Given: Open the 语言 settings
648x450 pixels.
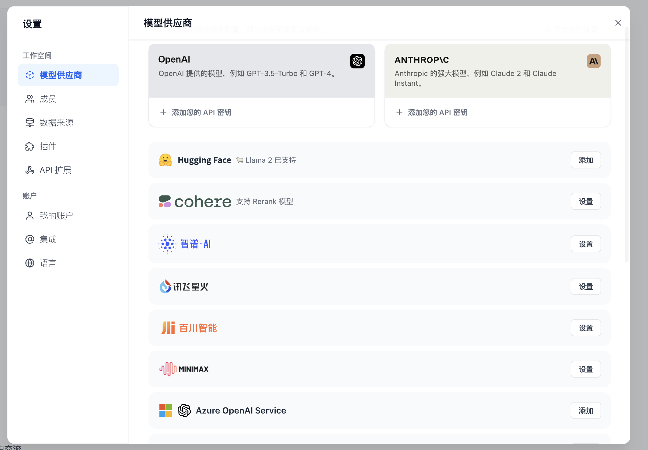Looking at the screenshot, I should pos(48,263).
